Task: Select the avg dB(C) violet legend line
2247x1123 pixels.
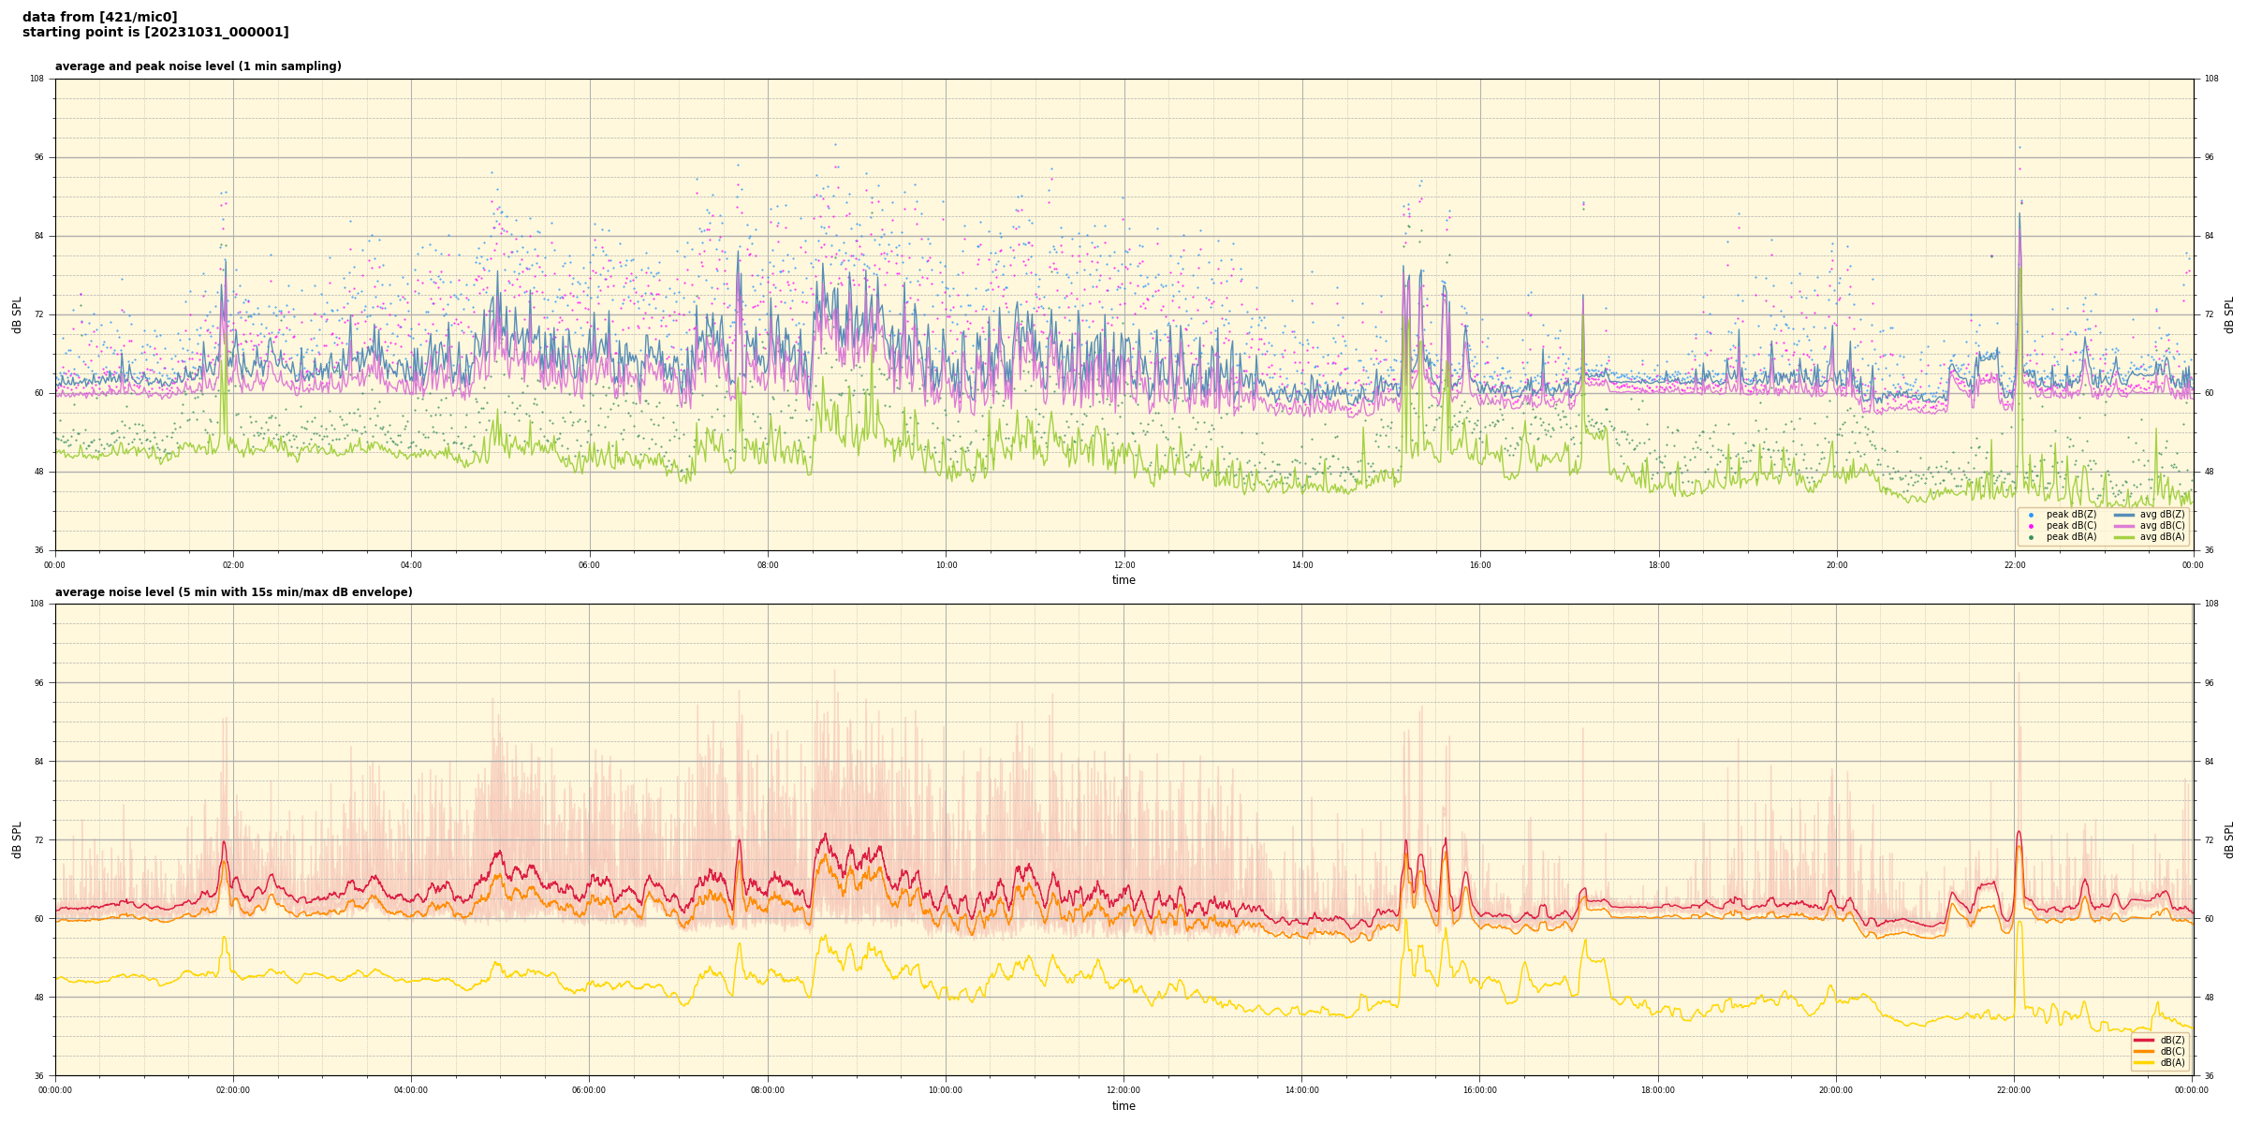Action: click(2124, 526)
